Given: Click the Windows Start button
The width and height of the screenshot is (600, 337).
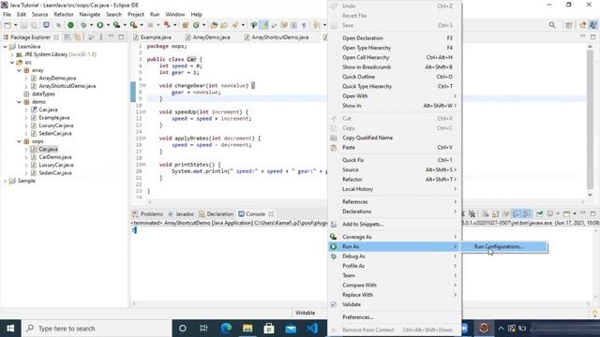Looking at the screenshot, I should click(10, 329).
